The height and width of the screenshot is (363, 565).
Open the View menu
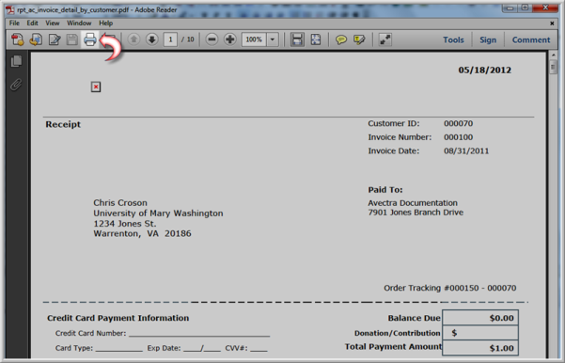(53, 24)
